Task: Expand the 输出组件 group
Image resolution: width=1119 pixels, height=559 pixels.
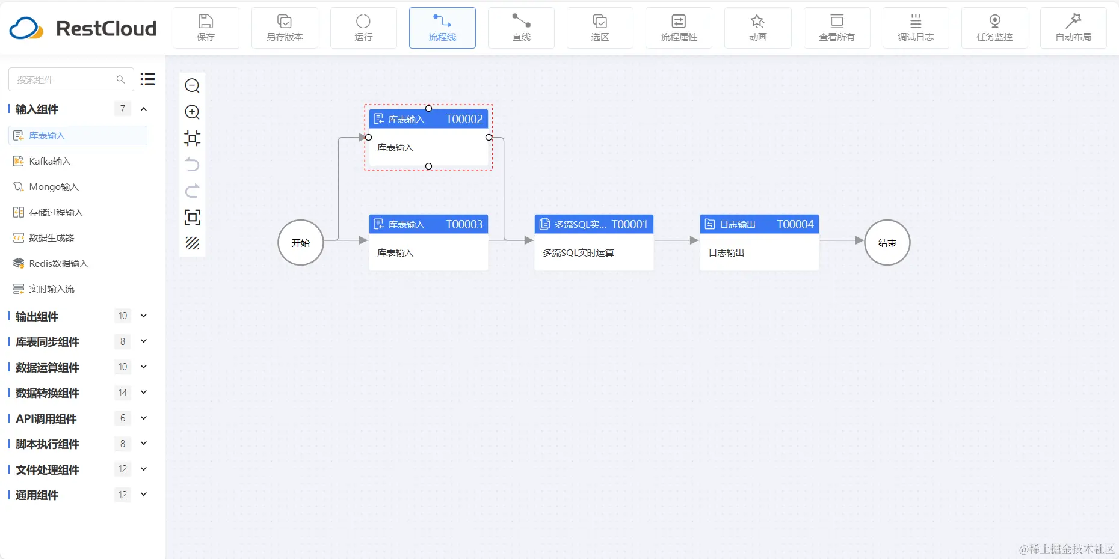Action: click(144, 316)
